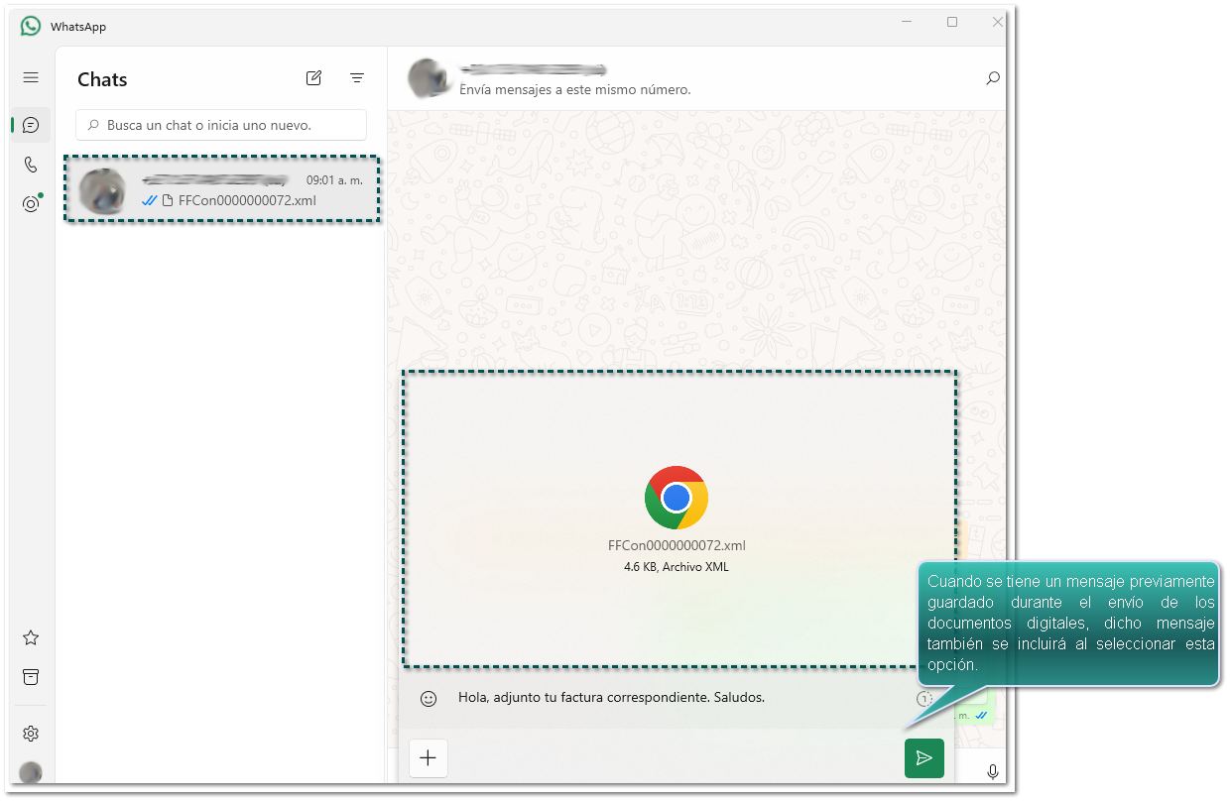Click the contact's profile picture in the header
This screenshot has width=1231, height=801.
point(428,78)
